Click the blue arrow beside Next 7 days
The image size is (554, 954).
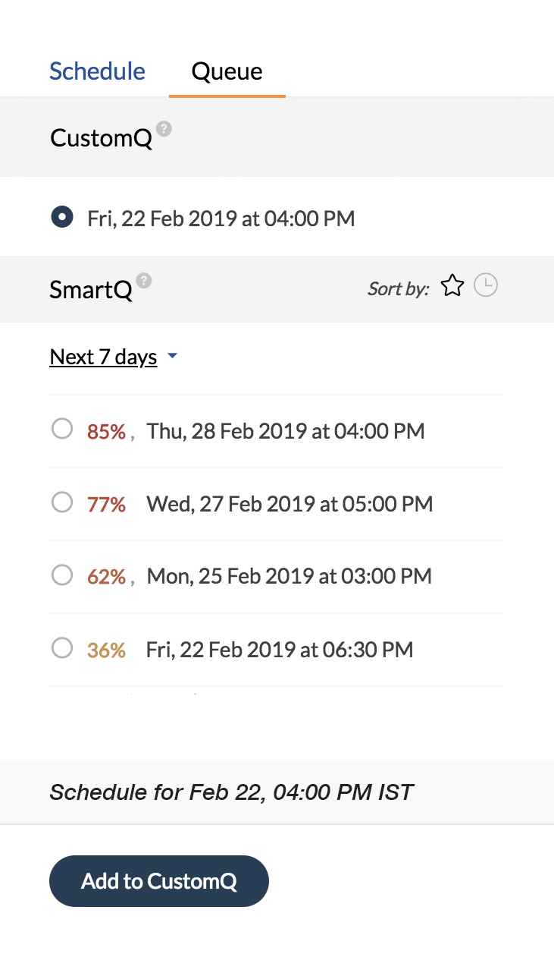pos(172,355)
